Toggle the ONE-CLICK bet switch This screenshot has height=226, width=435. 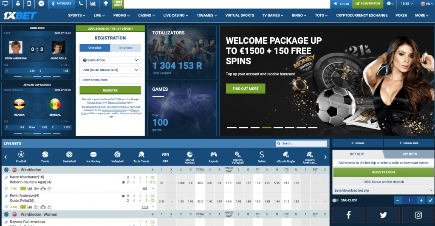pyautogui.click(x=336, y=200)
